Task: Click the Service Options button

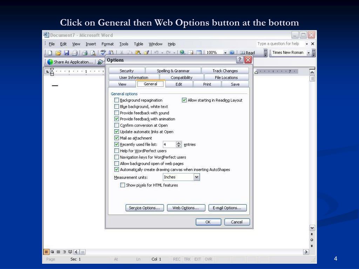Action: (144, 208)
